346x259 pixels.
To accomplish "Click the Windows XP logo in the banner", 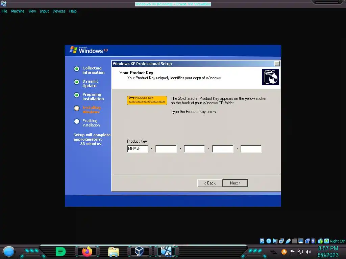I will coord(89,50).
